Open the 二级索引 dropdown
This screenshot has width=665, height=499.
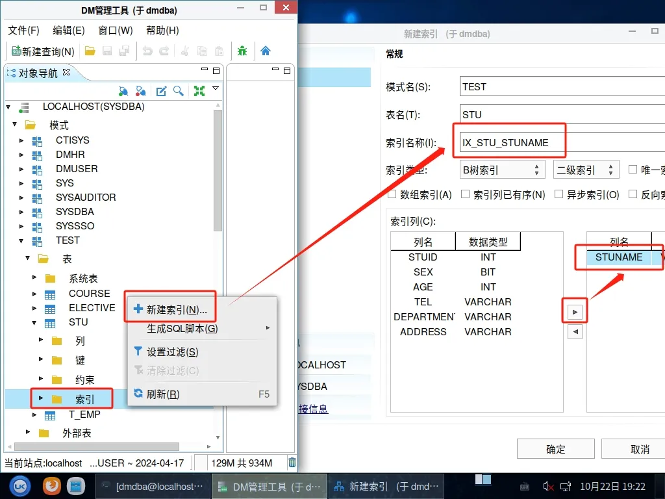coord(586,170)
